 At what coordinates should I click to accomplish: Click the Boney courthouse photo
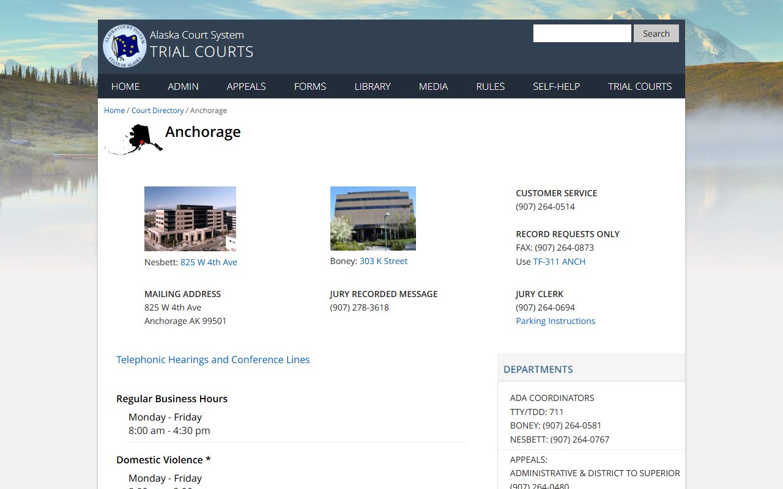[373, 218]
